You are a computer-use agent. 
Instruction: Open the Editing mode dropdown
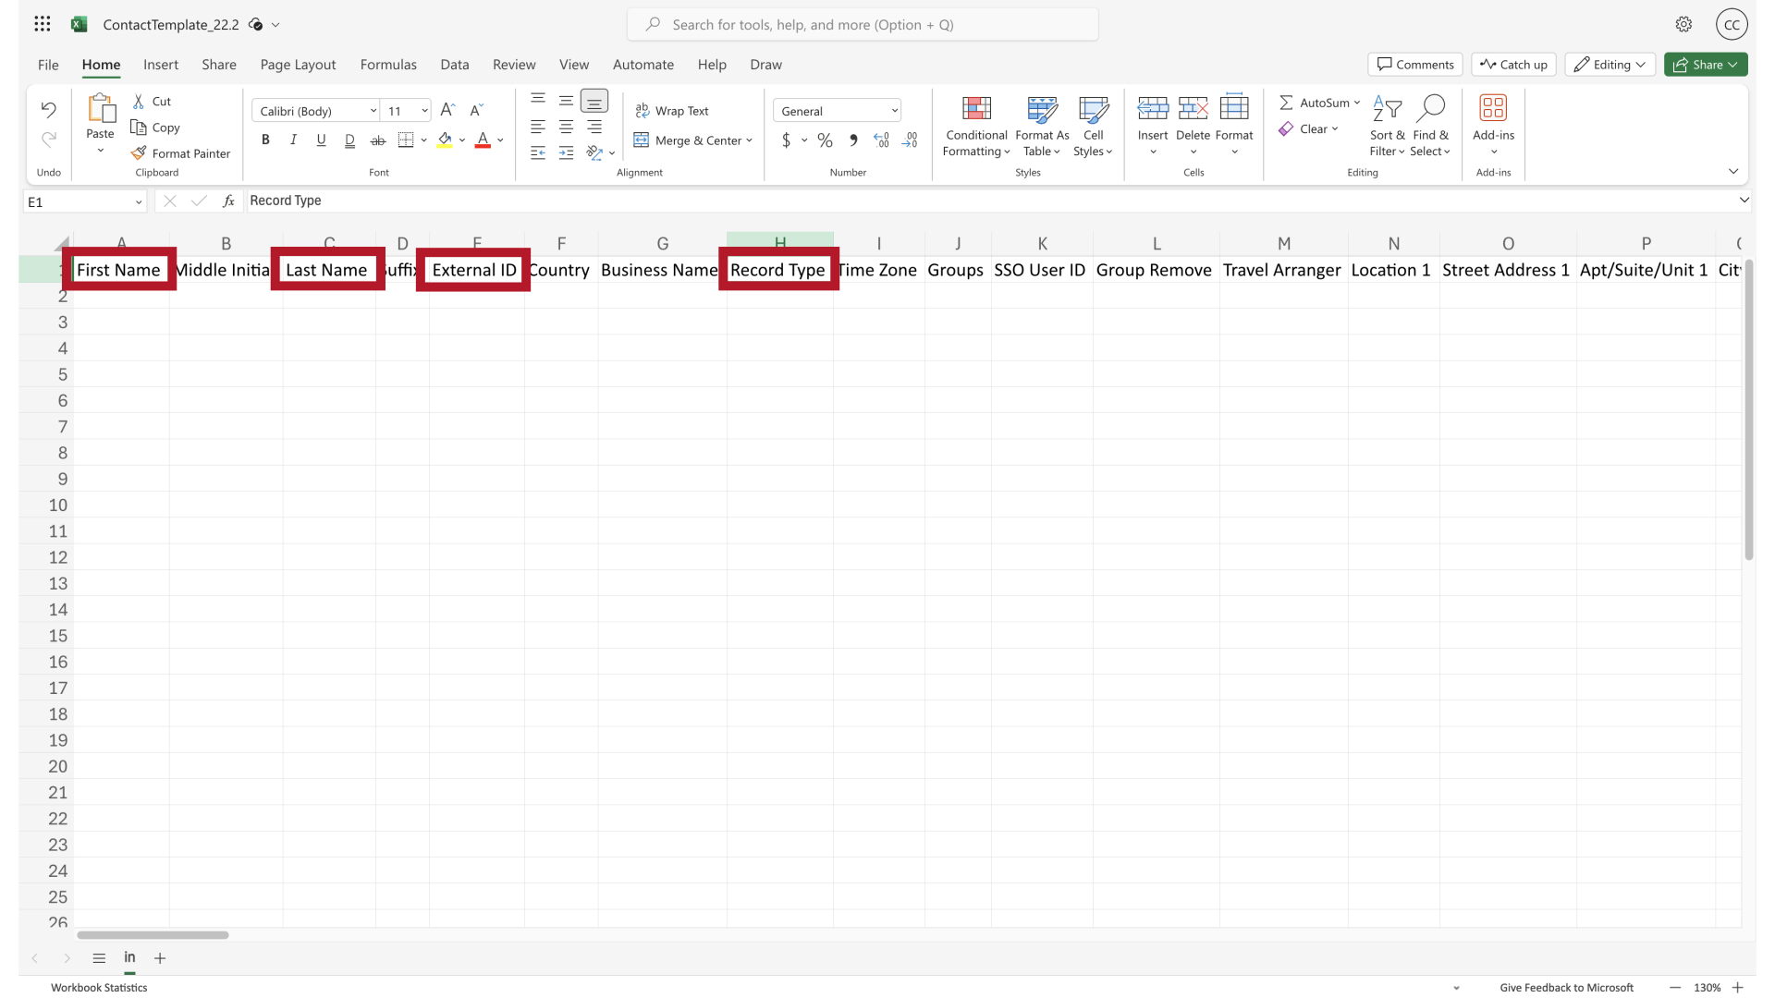(1610, 64)
